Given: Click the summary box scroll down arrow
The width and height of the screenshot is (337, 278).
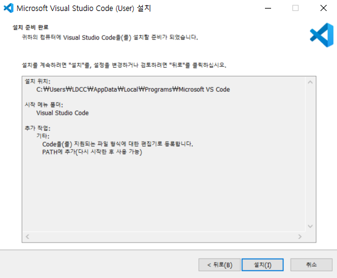Looking at the screenshot, I should [310, 226].
